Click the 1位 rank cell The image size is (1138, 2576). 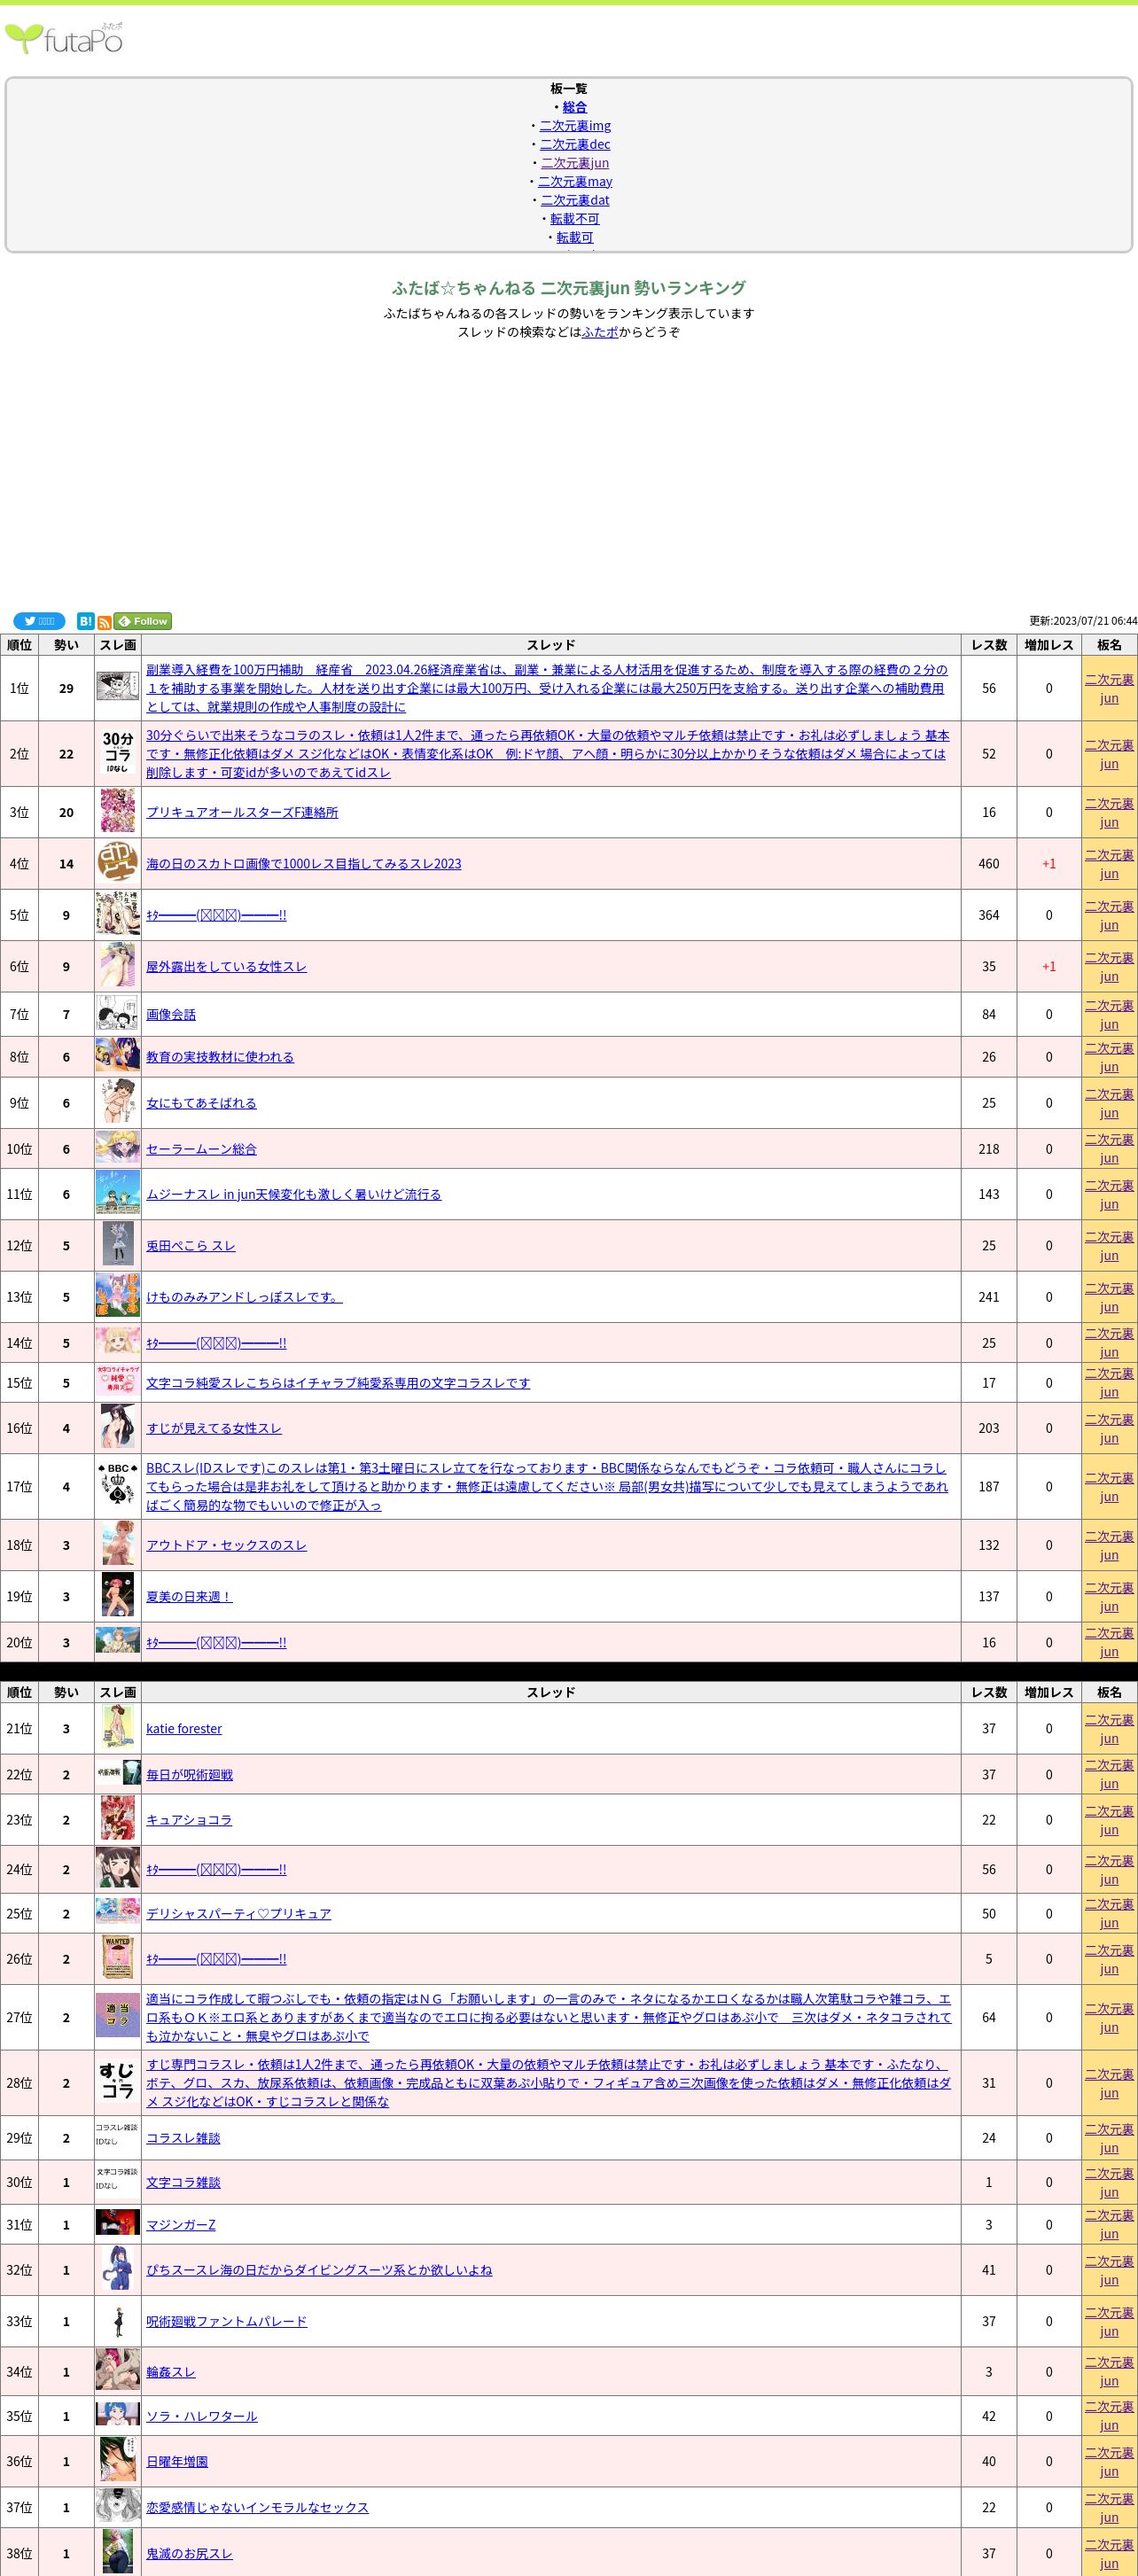click(20, 688)
